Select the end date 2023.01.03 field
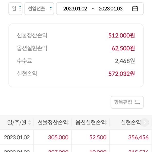The image size is (152, 152). (110, 9)
